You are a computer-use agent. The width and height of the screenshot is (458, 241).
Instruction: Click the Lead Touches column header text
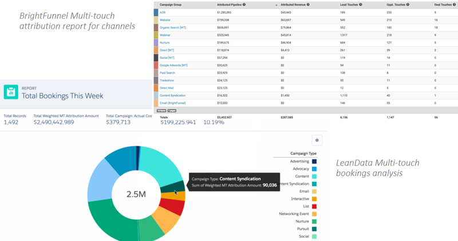349,5
